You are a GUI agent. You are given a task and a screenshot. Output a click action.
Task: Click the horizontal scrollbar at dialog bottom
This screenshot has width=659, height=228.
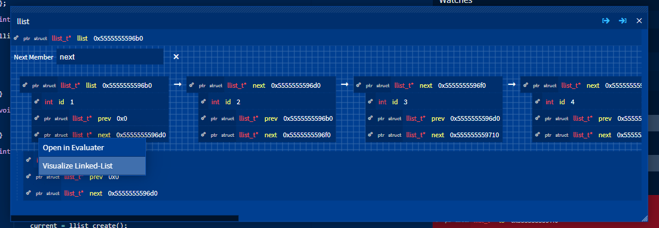tap(124, 218)
